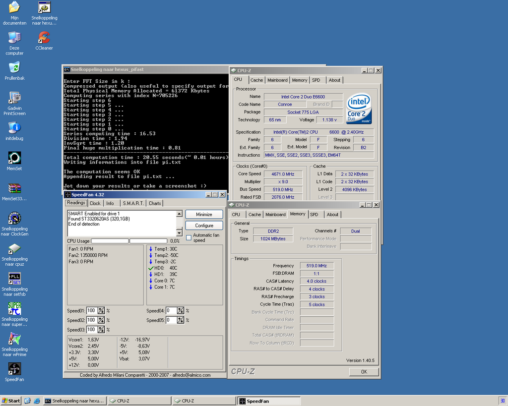This screenshot has height=406, width=508.
Task: Click the SpeedFan log scrollbar down arrow
Action: tap(179, 233)
